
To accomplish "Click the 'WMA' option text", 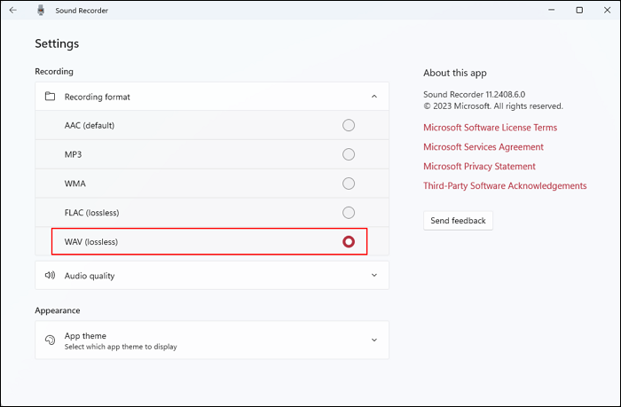I will tap(75, 184).
